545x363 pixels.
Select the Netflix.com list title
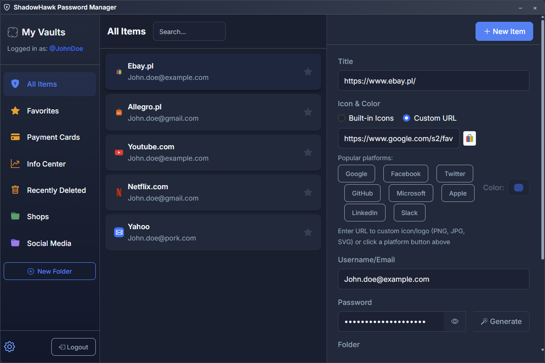click(x=148, y=187)
